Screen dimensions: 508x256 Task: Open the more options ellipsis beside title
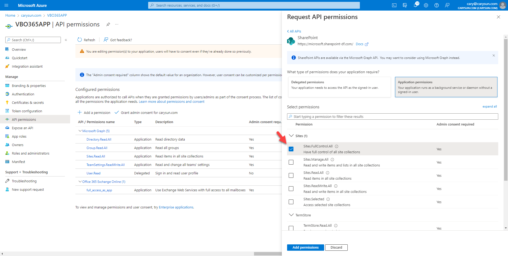click(x=117, y=24)
